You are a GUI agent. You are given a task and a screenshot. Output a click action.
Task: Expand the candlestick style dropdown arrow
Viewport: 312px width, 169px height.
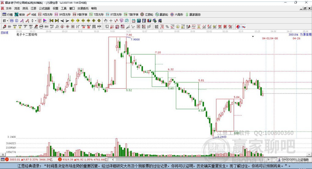36,21
